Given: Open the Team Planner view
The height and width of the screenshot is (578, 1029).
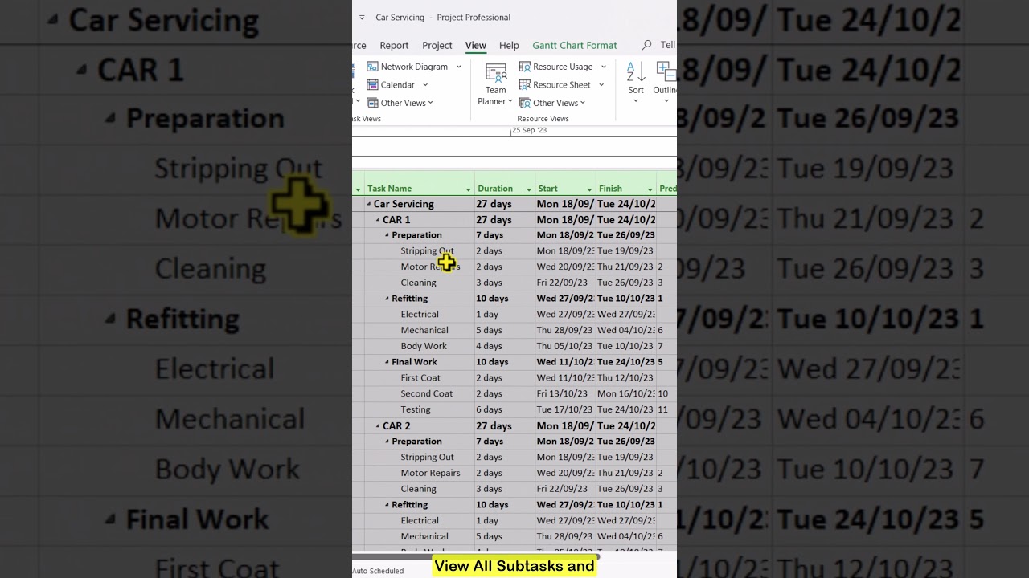Looking at the screenshot, I should click(x=495, y=84).
